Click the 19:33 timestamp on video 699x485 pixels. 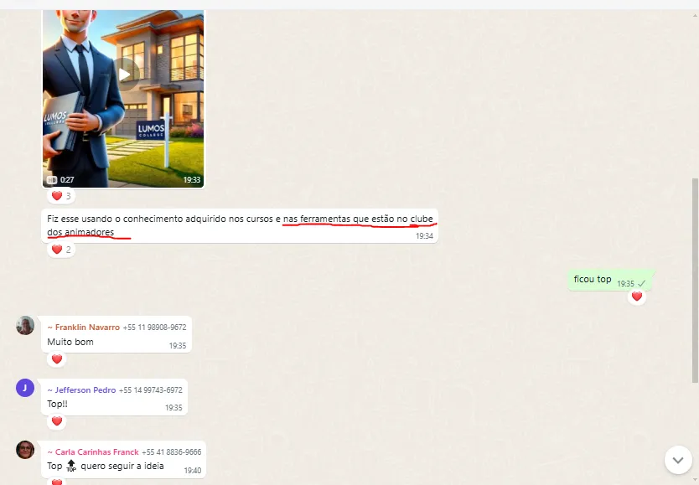(x=192, y=180)
